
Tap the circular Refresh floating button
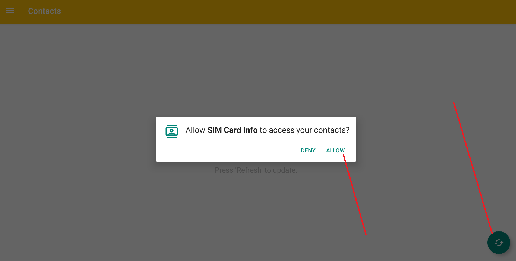tap(499, 243)
